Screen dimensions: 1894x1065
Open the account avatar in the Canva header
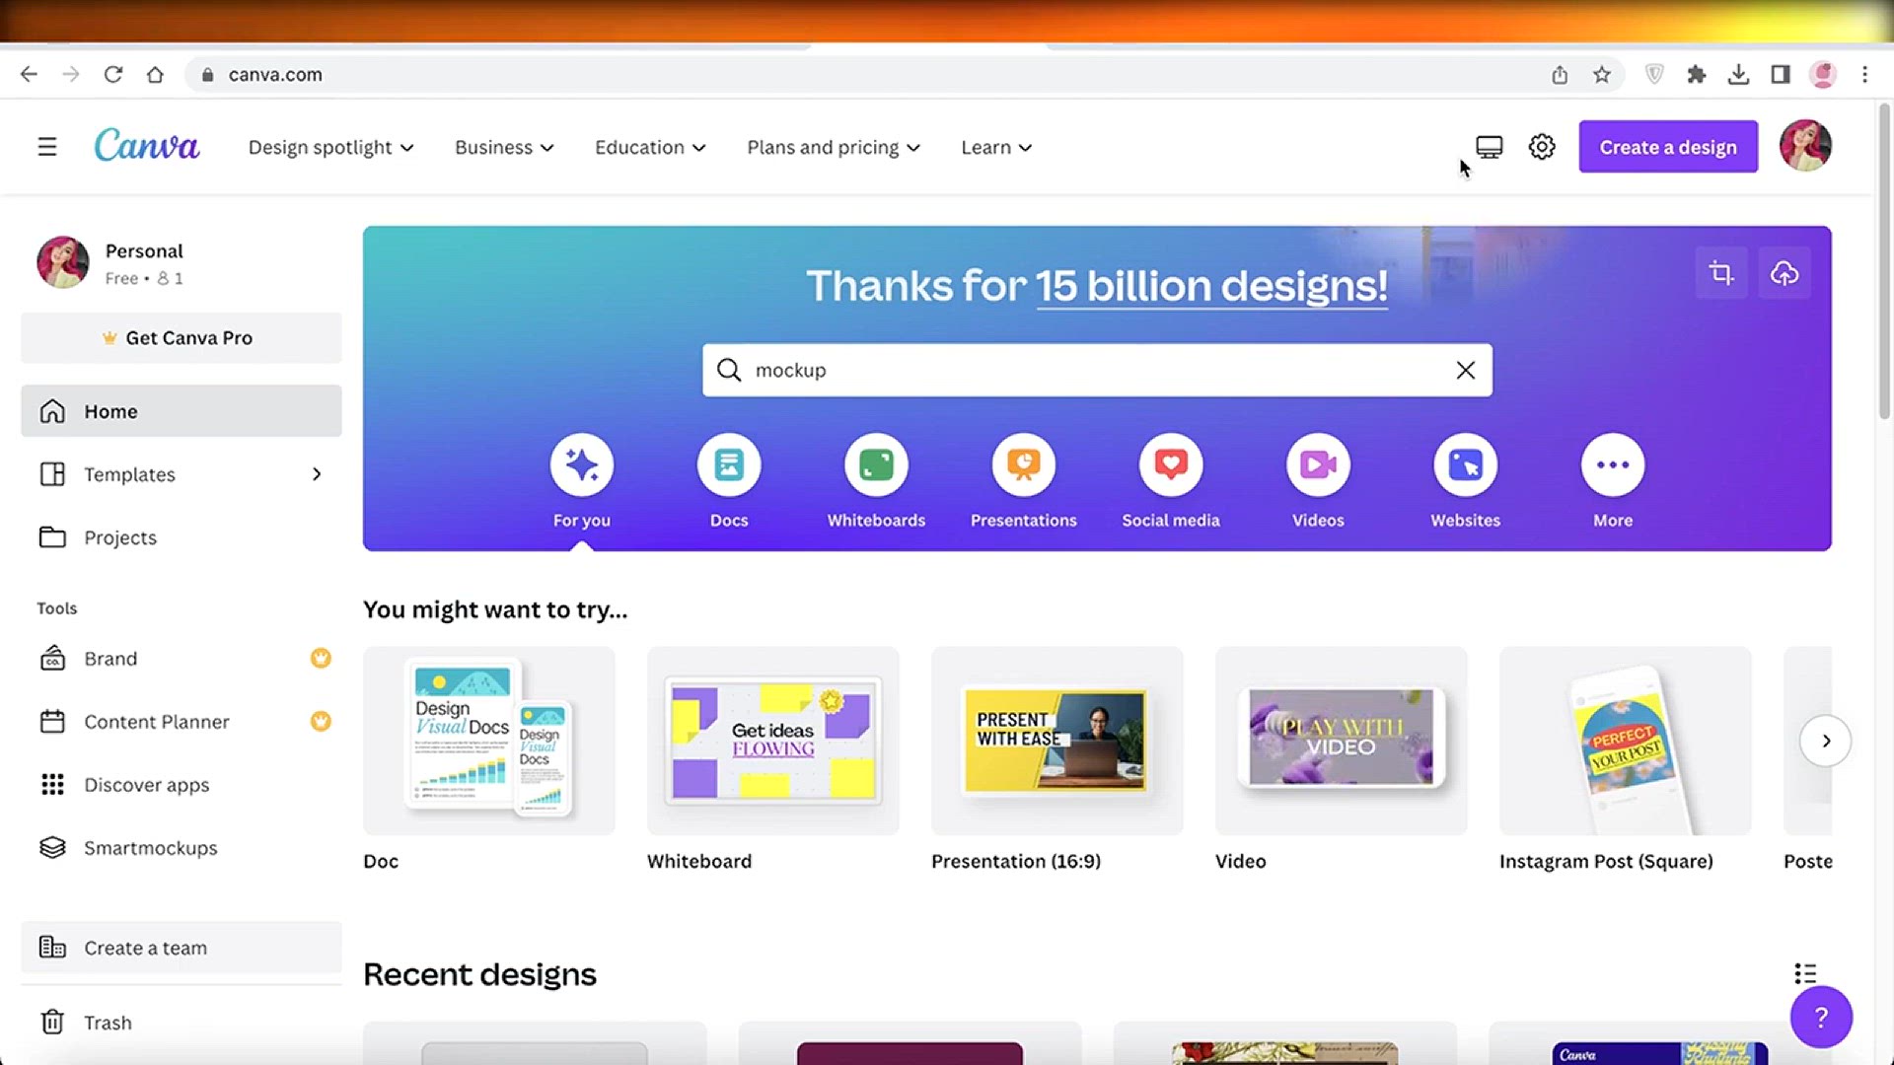click(x=1805, y=146)
